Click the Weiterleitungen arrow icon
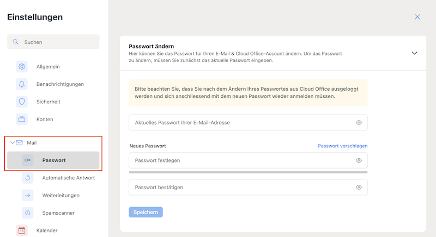 [x=28, y=196]
